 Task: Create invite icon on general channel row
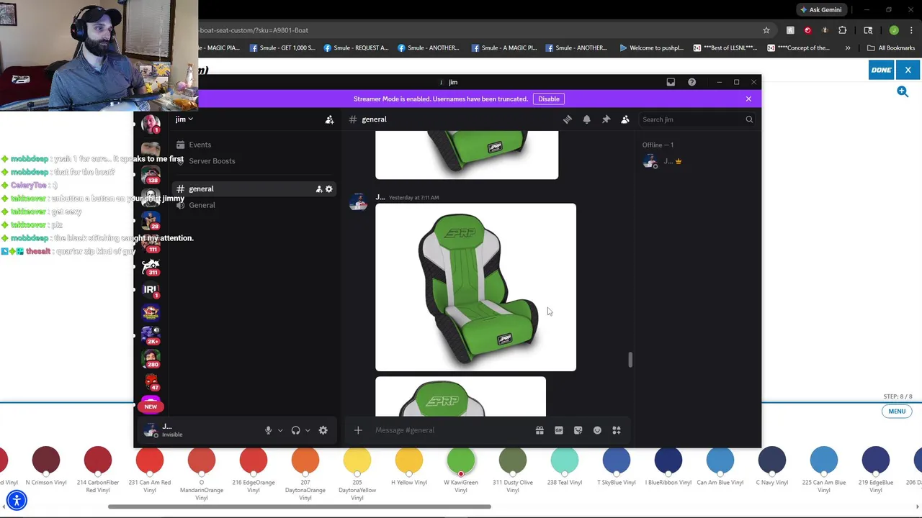(x=319, y=188)
